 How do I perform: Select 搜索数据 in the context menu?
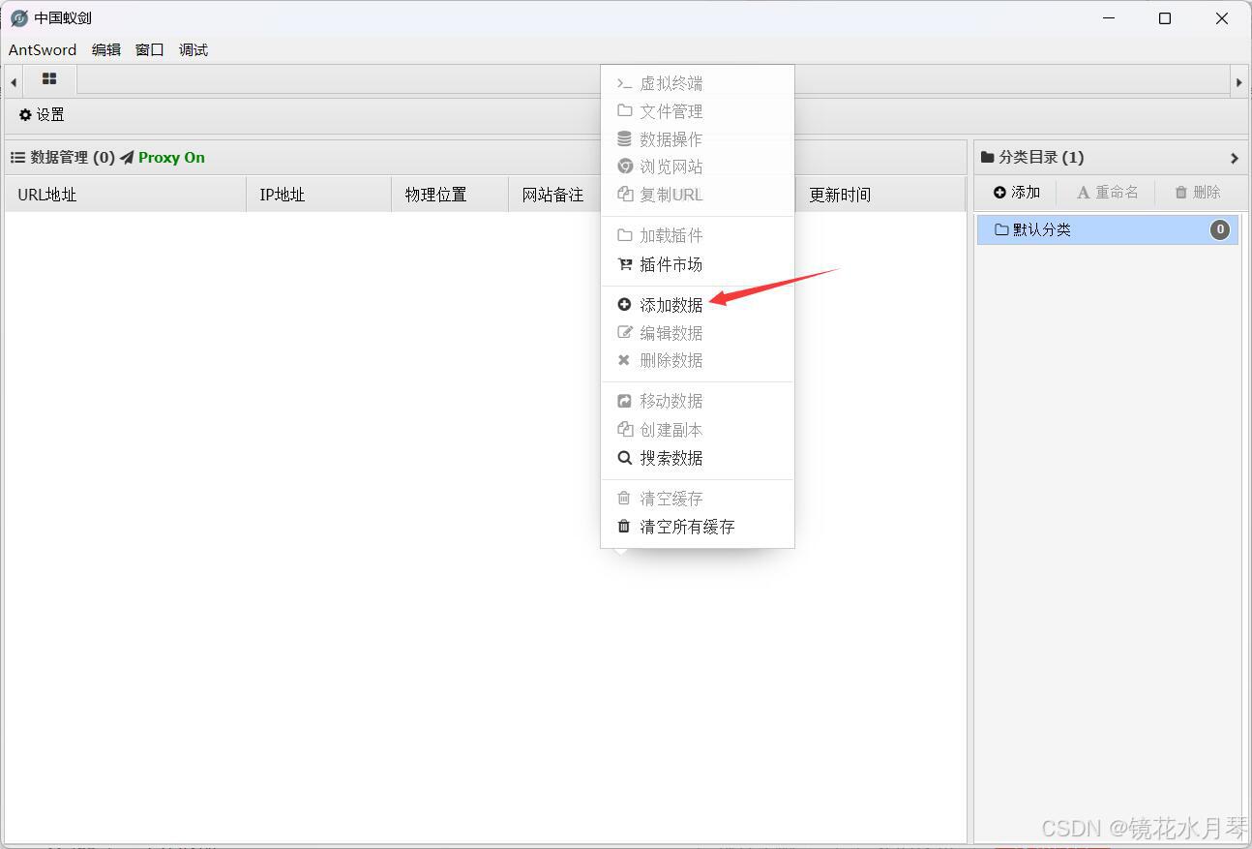click(698, 458)
